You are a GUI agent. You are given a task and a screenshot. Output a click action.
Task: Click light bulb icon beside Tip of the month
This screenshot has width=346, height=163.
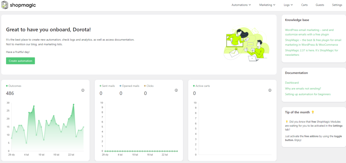pyautogui.click(x=313, y=112)
